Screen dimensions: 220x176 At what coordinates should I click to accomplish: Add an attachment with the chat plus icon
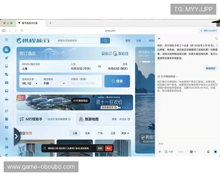point(159,152)
